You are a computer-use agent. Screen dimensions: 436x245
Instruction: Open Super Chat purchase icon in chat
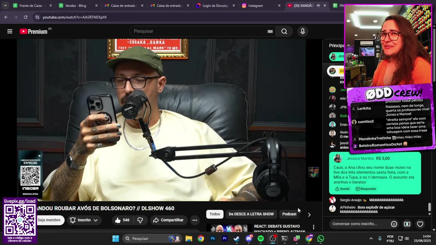(407, 224)
